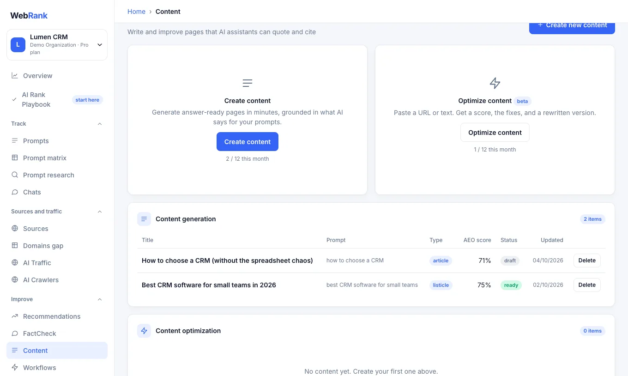Click the Prompt matrix grid icon
Viewport: 628px width, 376px height.
(x=15, y=158)
